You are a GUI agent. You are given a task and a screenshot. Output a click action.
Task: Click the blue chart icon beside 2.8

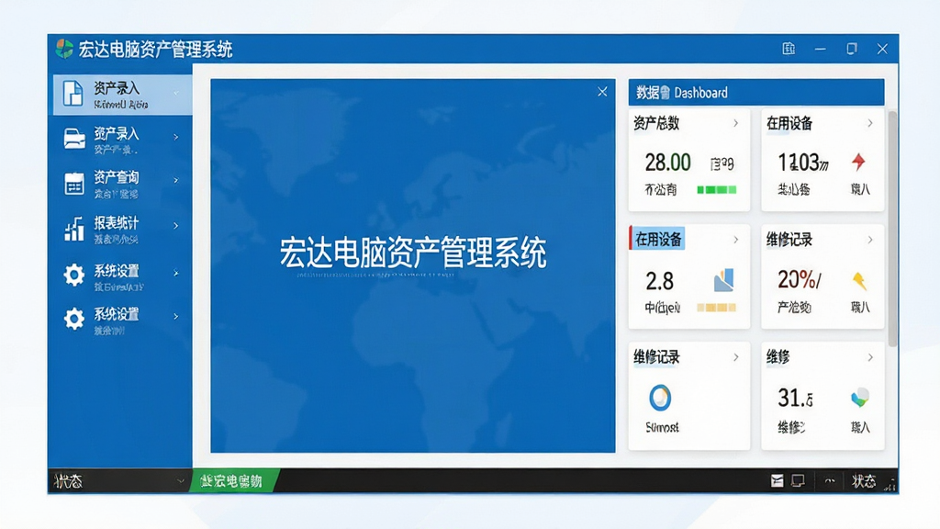724,280
